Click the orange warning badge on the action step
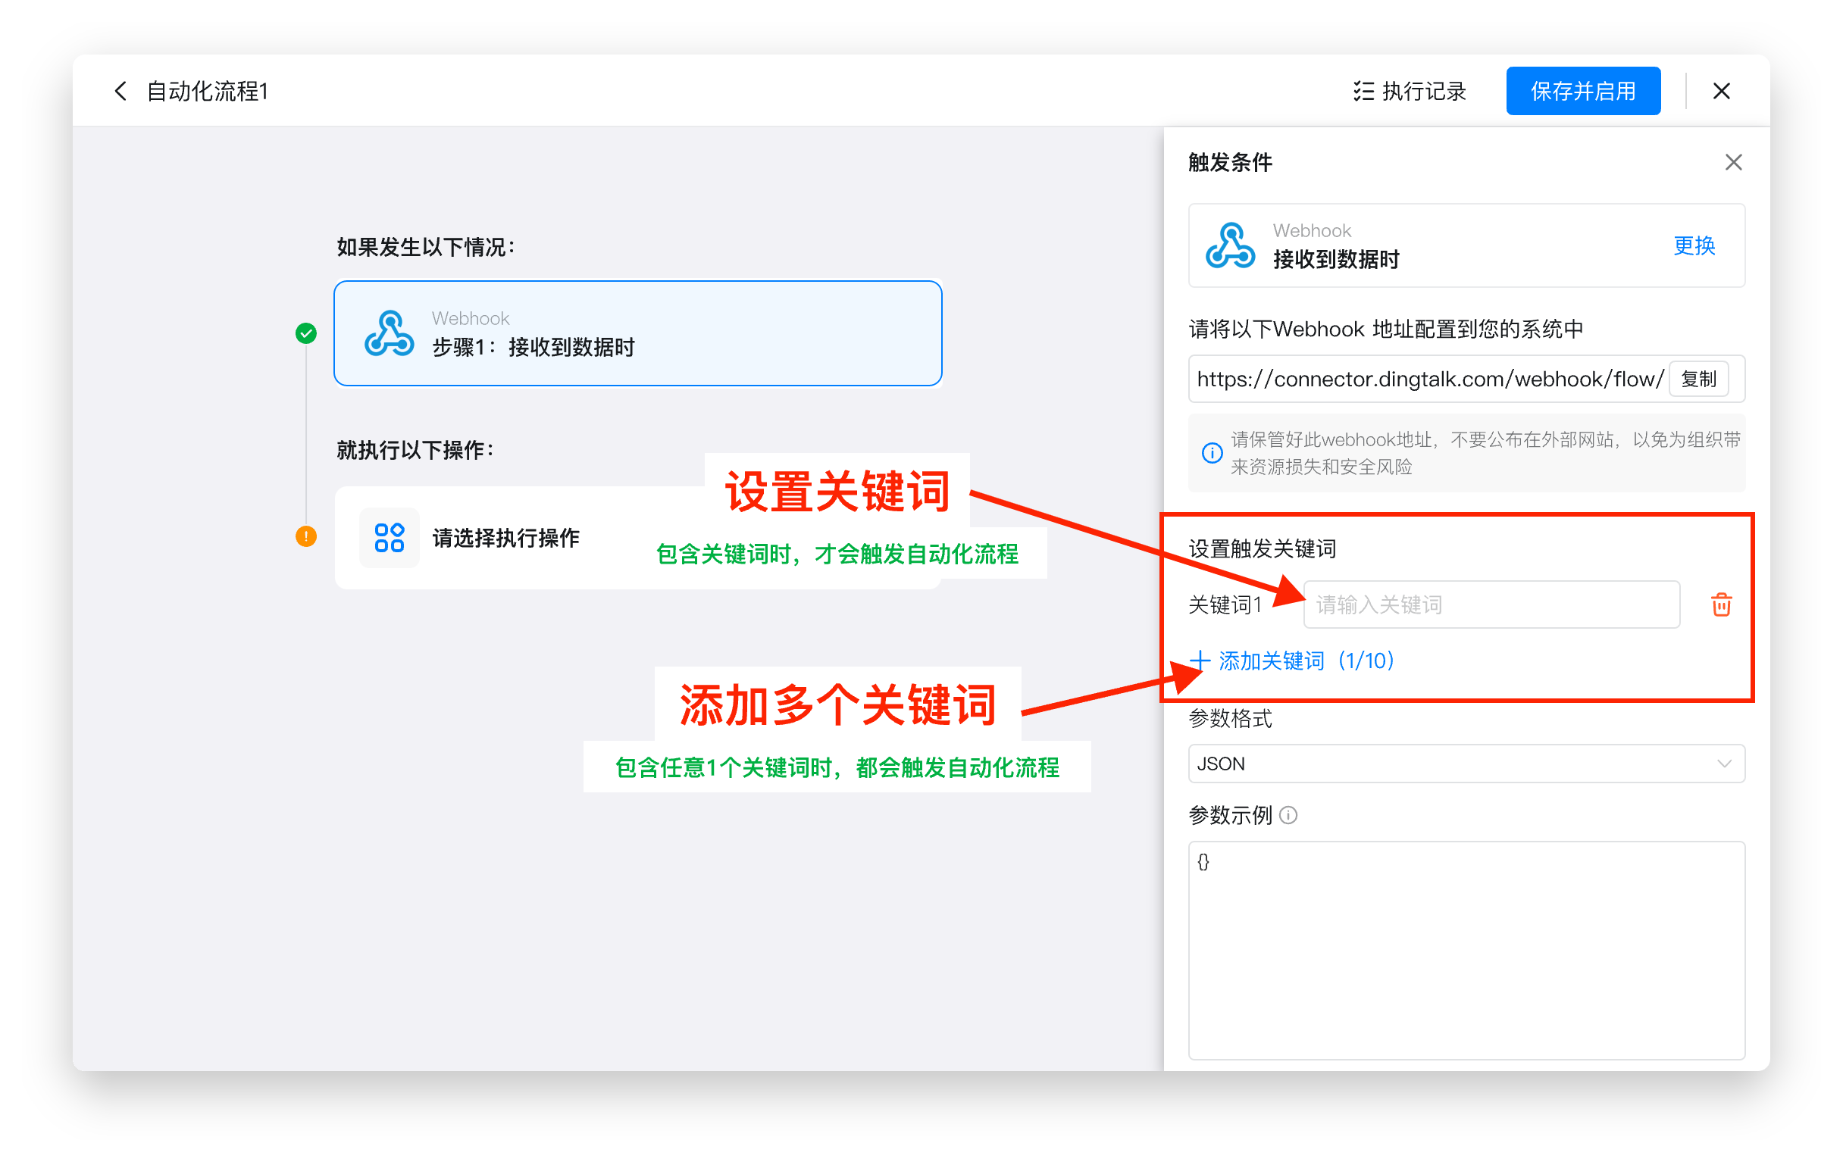This screenshot has height=1162, width=1843. [x=306, y=538]
